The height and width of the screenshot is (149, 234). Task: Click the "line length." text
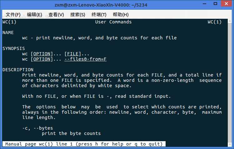coord(39,117)
